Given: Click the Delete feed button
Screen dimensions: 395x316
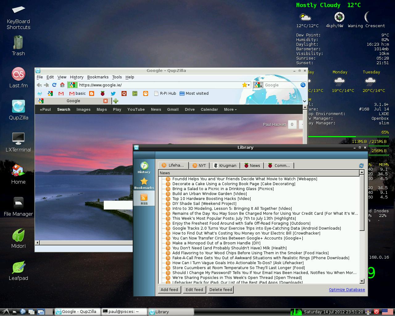Looking at the screenshot, I should coord(221,289).
